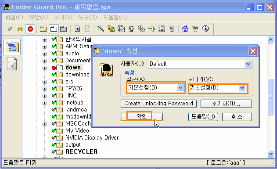Confirm with the 확인 button

(141, 117)
